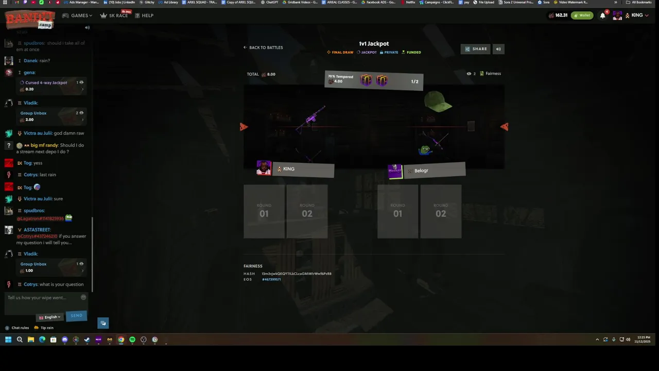Select Belogr's Round 02 slot
This screenshot has height=371, width=659.
click(441, 211)
